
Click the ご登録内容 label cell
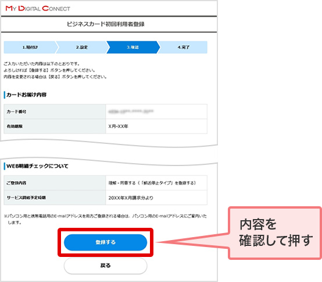[x=55, y=183]
